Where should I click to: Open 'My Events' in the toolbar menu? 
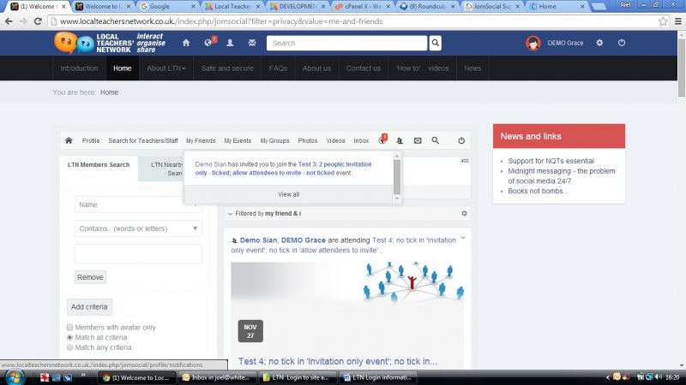[238, 140]
